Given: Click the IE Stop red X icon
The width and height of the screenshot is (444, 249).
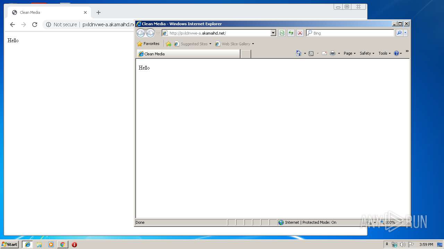Looking at the screenshot, I should point(300,33).
